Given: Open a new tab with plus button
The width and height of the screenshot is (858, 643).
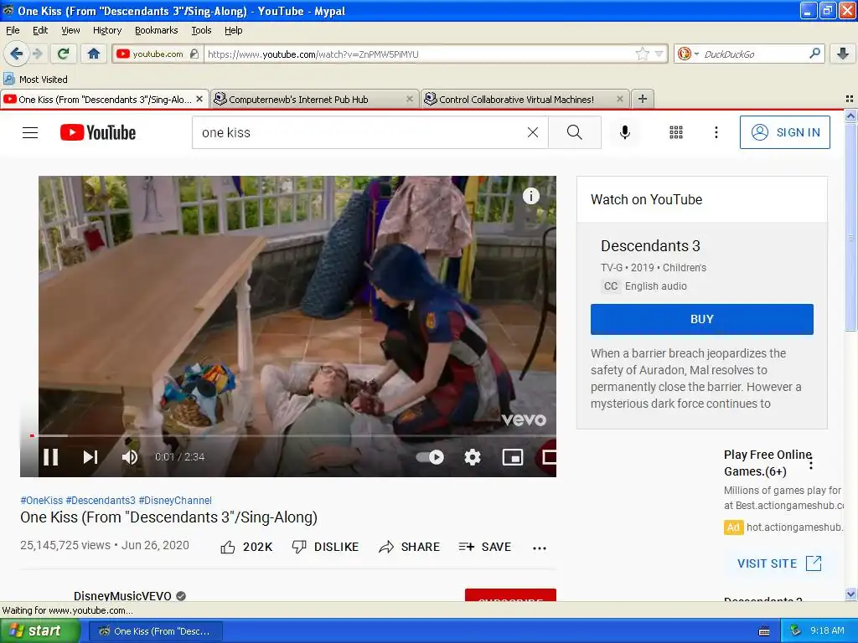Looking at the screenshot, I should tap(643, 99).
